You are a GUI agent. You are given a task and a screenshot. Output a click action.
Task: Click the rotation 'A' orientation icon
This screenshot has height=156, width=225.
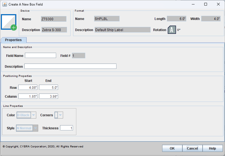[x=172, y=30]
